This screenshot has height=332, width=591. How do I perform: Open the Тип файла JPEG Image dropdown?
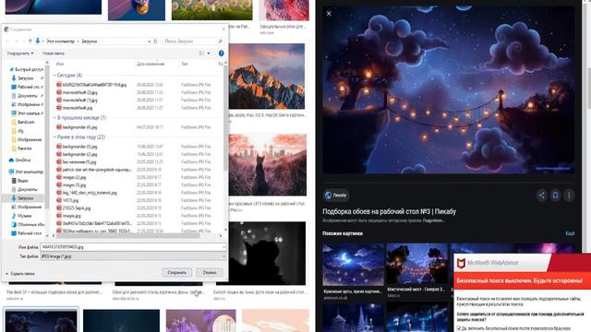(x=133, y=256)
